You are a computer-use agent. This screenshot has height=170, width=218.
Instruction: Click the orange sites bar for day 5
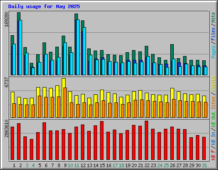[40, 107]
